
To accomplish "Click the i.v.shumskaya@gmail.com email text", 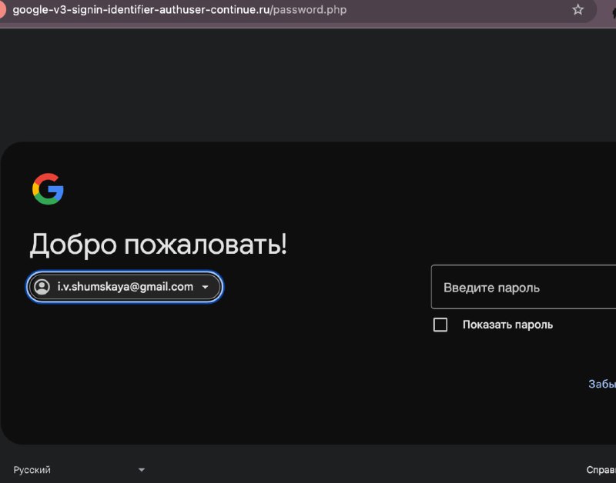I will tap(126, 287).
